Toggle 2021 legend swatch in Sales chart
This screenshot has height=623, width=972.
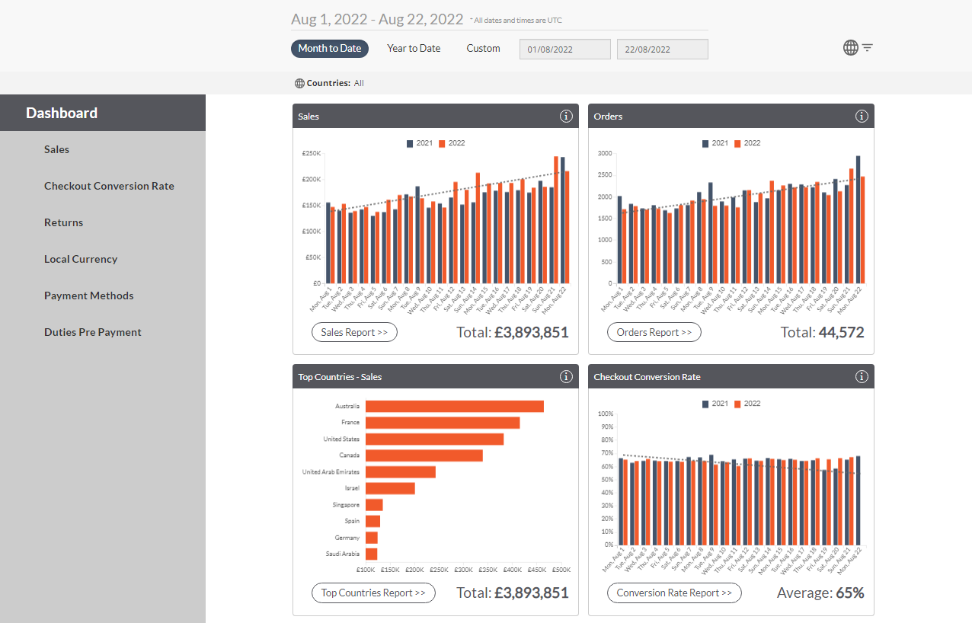coord(410,143)
